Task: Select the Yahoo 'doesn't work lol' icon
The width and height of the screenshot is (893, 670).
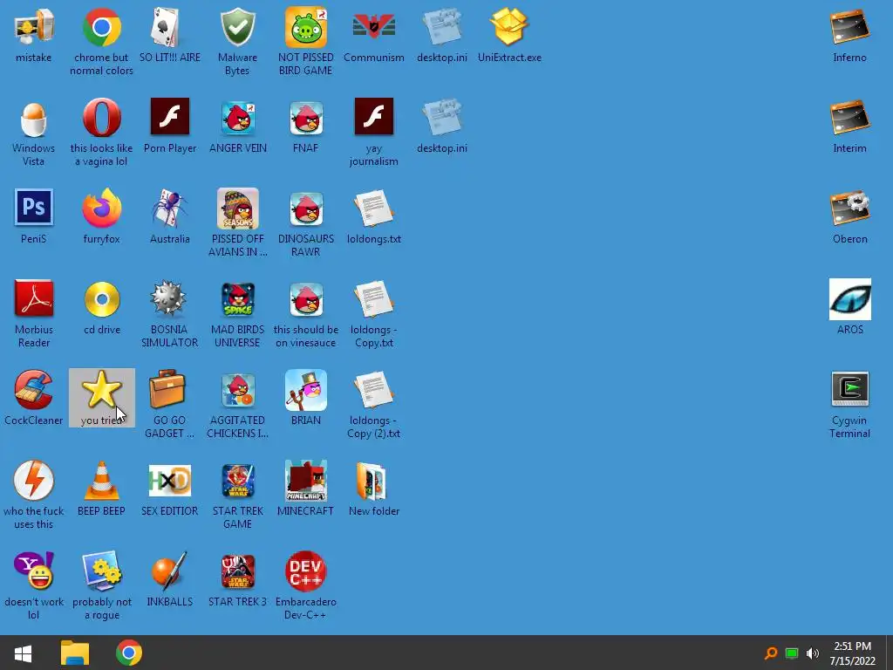Action: pos(34,571)
